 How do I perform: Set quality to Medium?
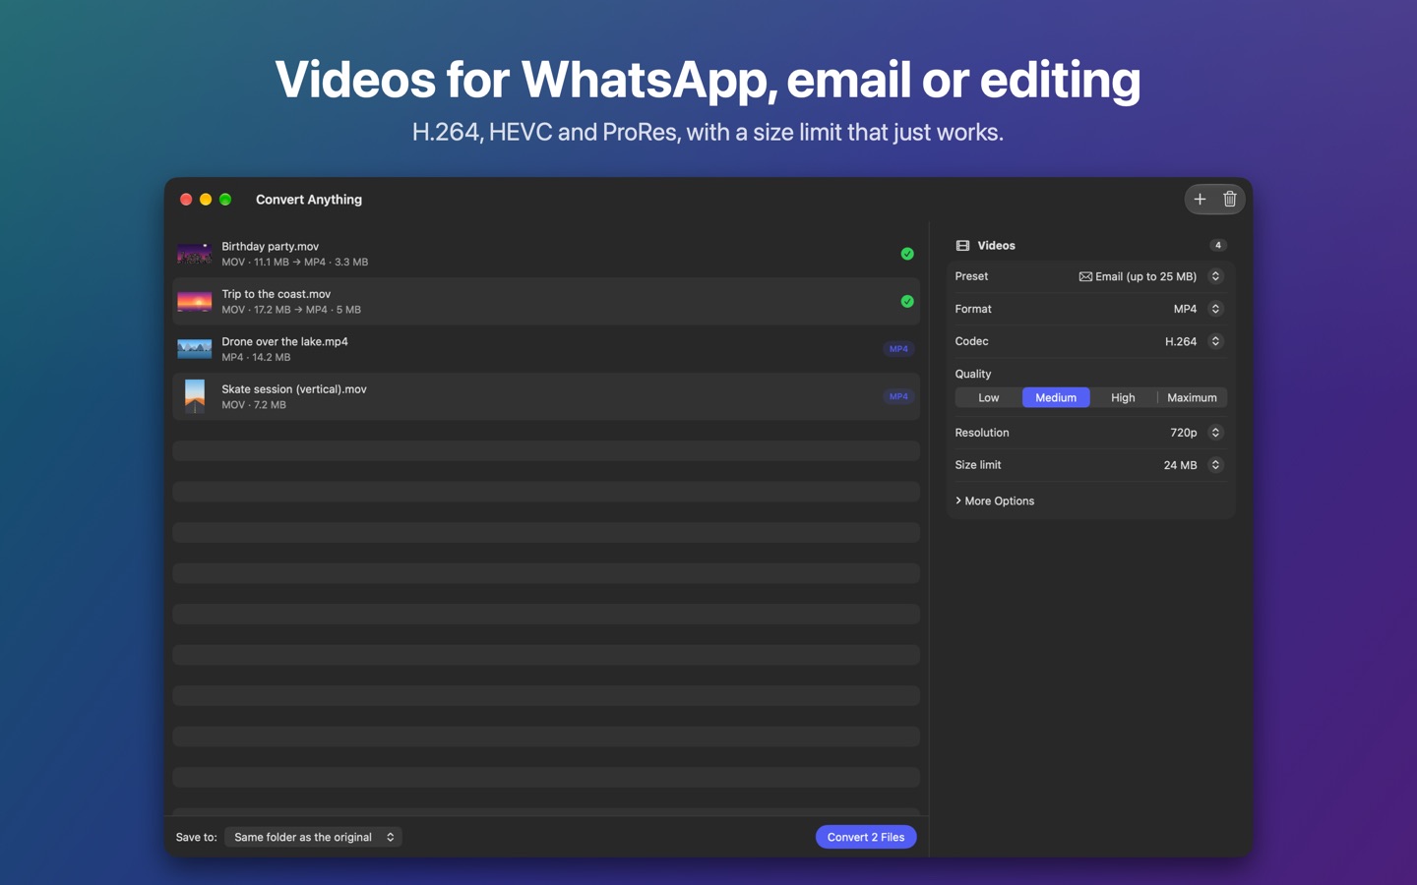coord(1056,397)
